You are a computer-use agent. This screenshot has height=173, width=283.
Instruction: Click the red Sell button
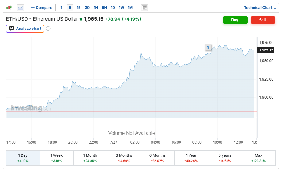coord(263,20)
